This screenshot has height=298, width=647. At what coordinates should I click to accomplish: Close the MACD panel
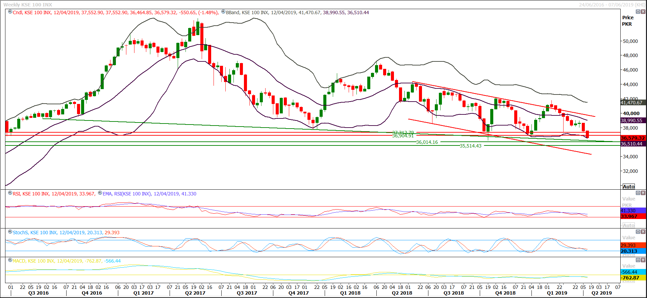pyautogui.click(x=643, y=260)
